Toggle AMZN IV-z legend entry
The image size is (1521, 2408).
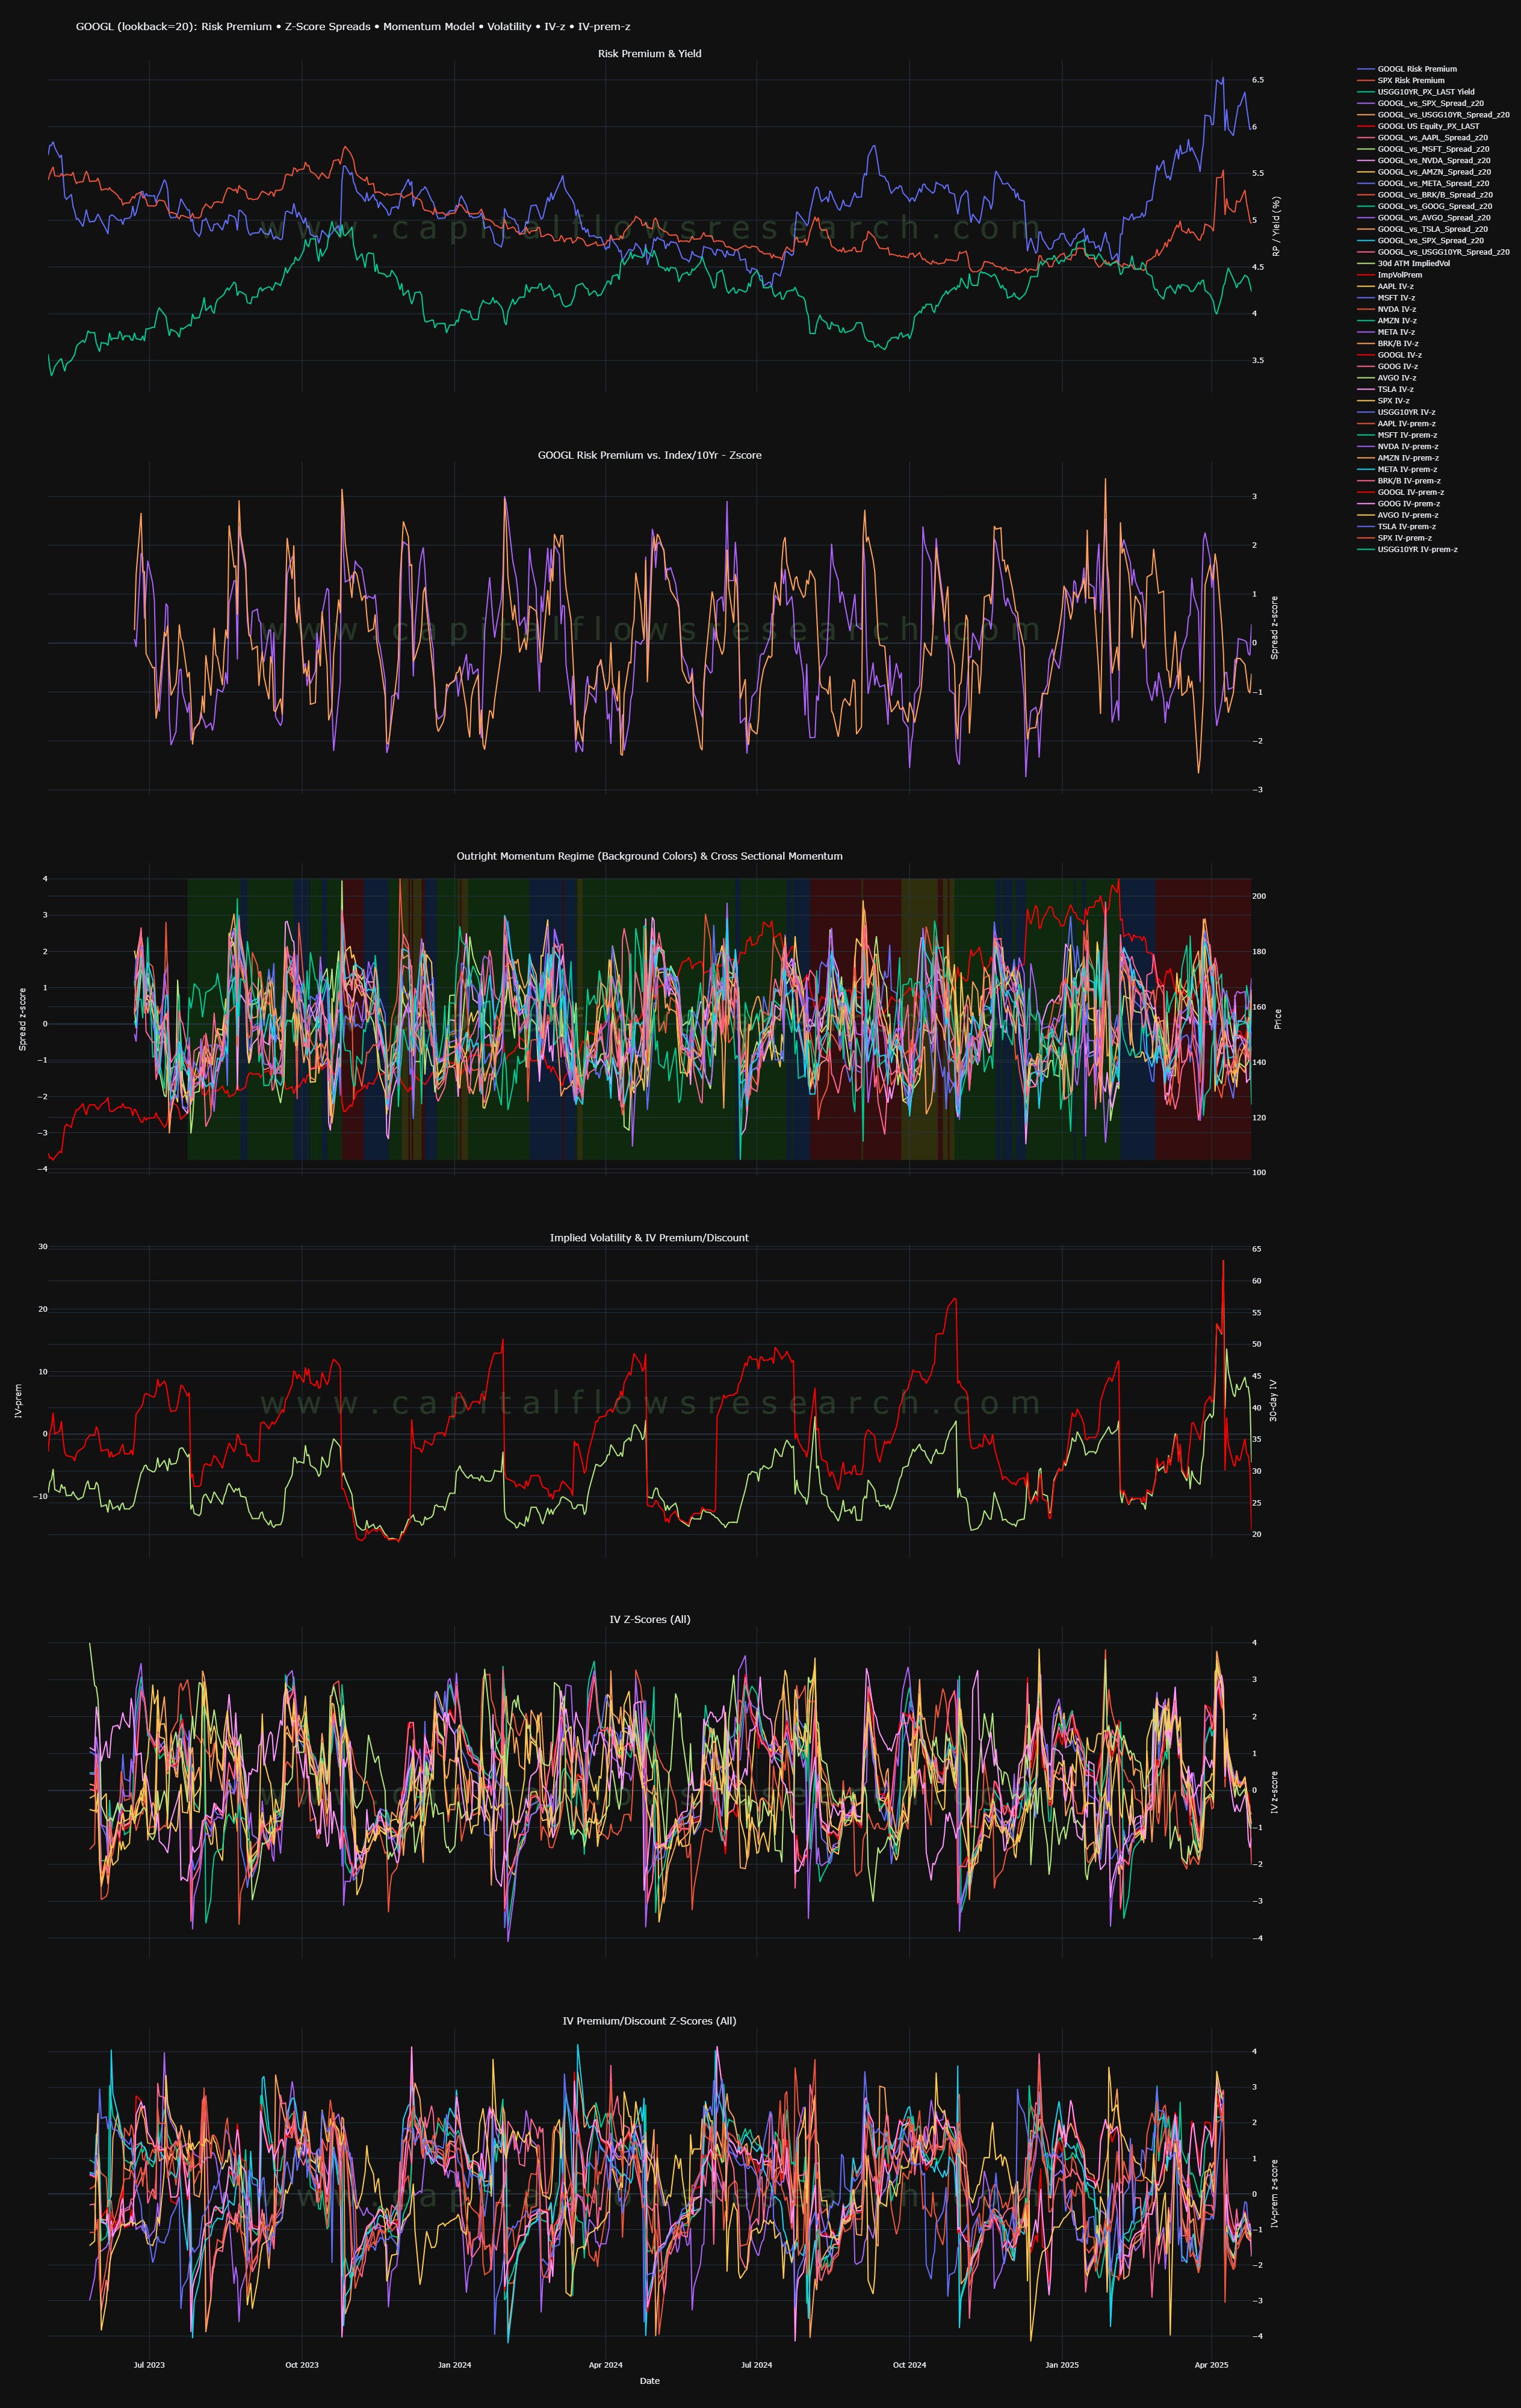click(x=1386, y=320)
